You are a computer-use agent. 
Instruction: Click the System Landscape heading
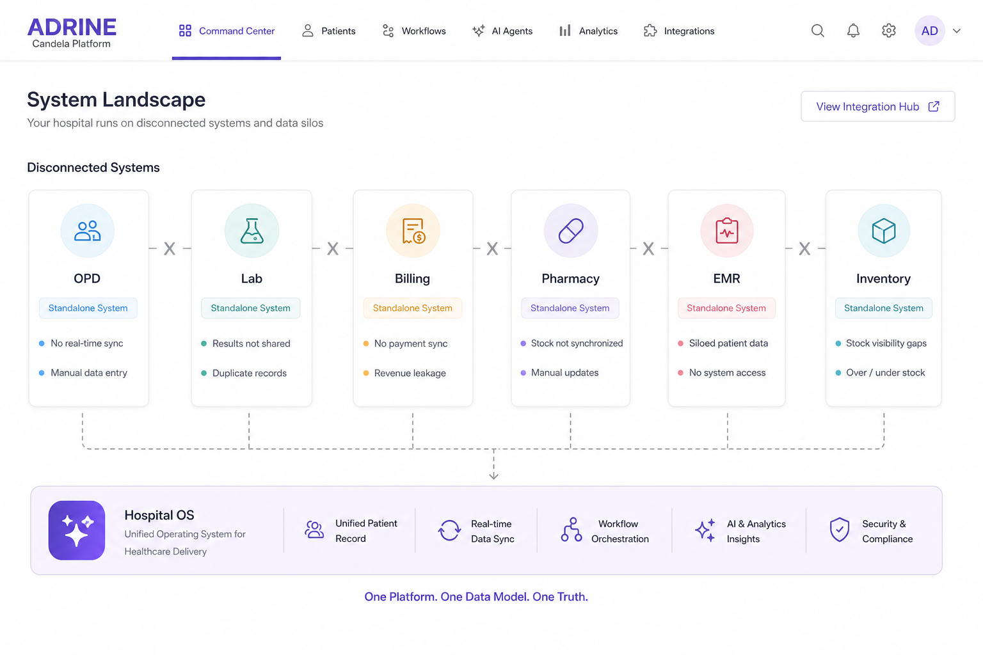click(116, 100)
